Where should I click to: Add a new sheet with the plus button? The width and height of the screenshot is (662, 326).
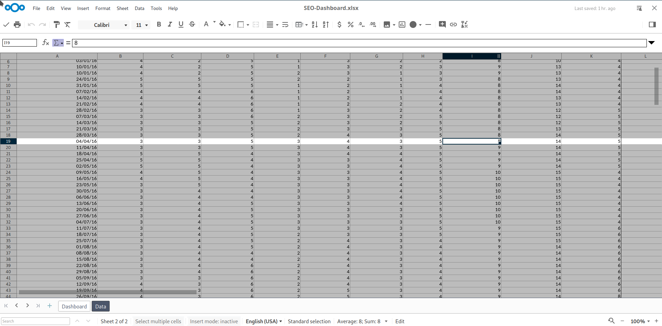tap(49, 306)
